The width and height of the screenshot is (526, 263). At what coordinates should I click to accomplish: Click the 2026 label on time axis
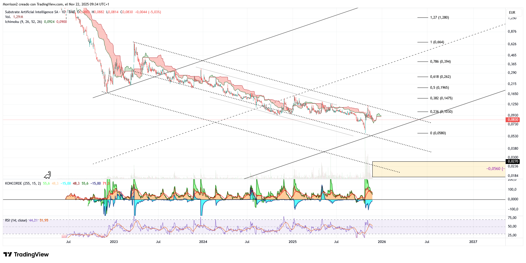pyautogui.click(x=382, y=242)
